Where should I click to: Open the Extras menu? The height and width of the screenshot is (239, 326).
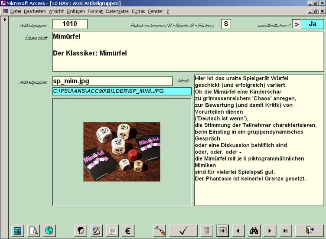[x=138, y=11]
